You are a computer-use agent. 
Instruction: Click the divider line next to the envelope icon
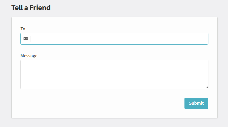[x=31, y=39]
